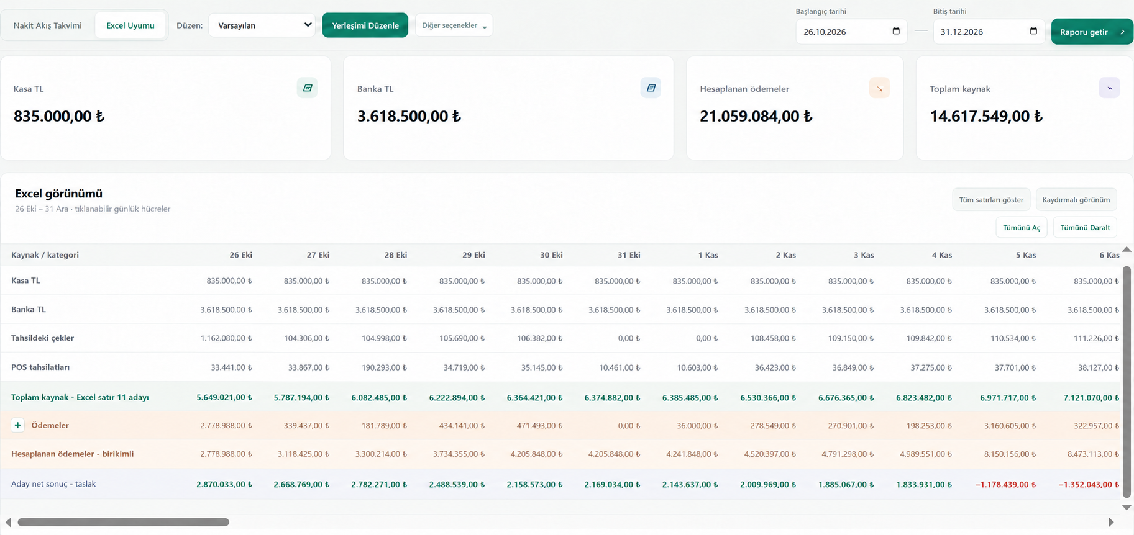The image size is (1134, 535).
Task: Click the Tahsildeki çekler row label
Action: [42, 338]
